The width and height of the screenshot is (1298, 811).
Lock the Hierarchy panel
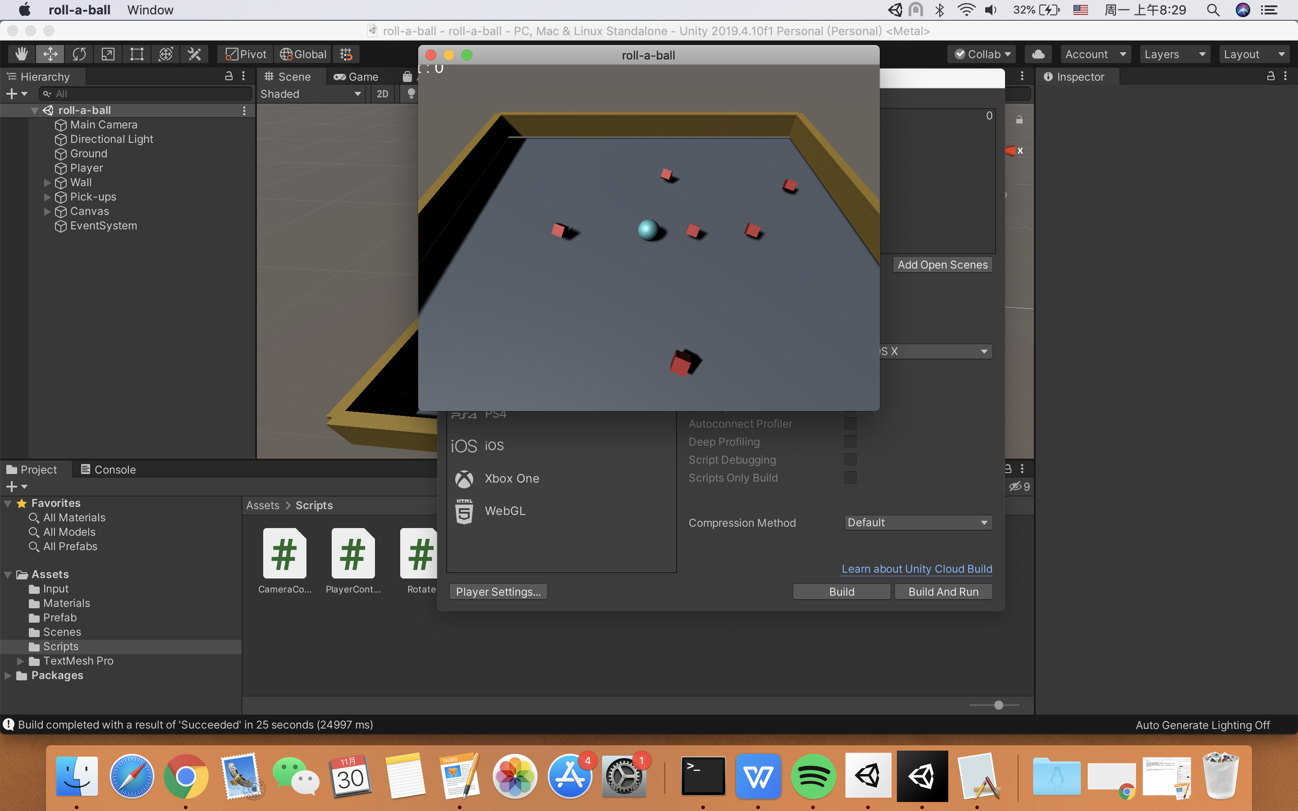click(229, 76)
